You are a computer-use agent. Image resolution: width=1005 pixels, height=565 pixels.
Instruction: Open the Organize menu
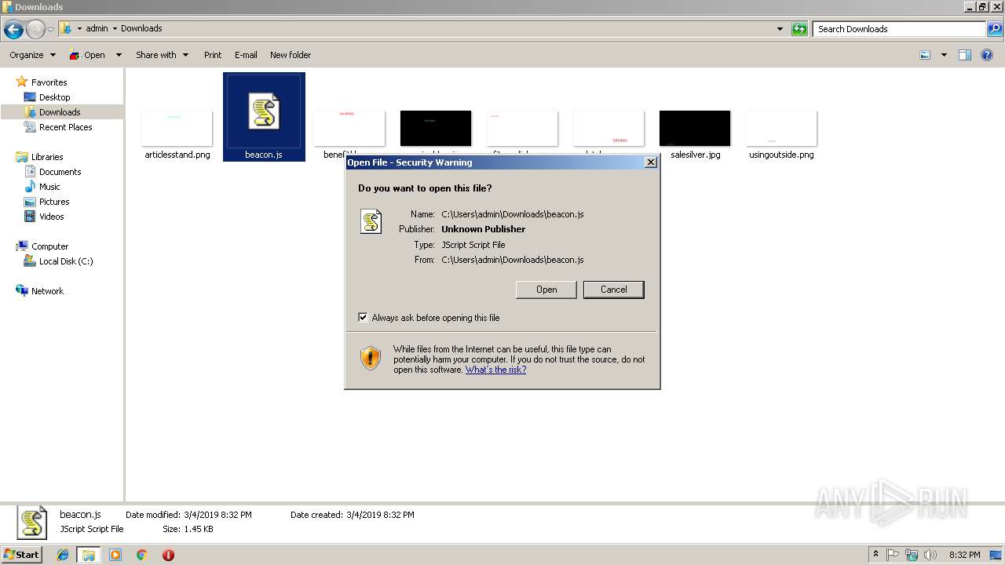click(x=32, y=55)
